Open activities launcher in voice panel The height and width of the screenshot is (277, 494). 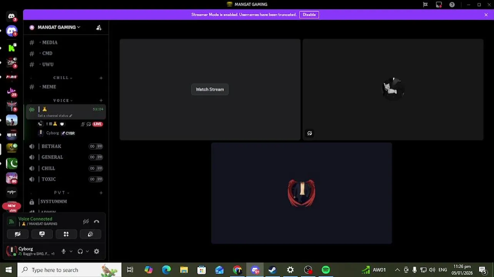66,234
